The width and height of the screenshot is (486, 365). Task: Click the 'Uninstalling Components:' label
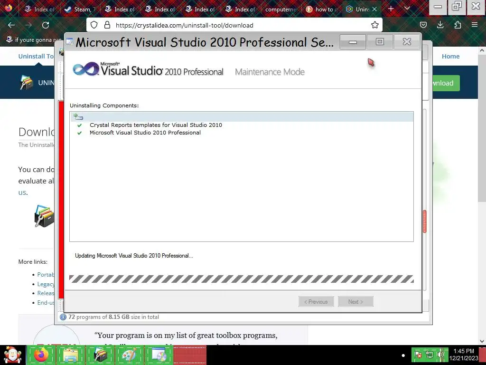104,106
